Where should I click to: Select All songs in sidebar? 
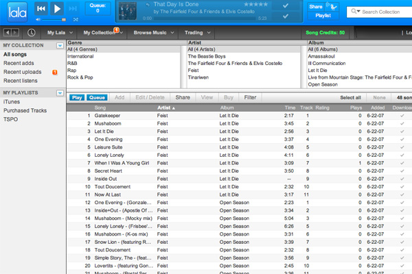click(x=15, y=55)
